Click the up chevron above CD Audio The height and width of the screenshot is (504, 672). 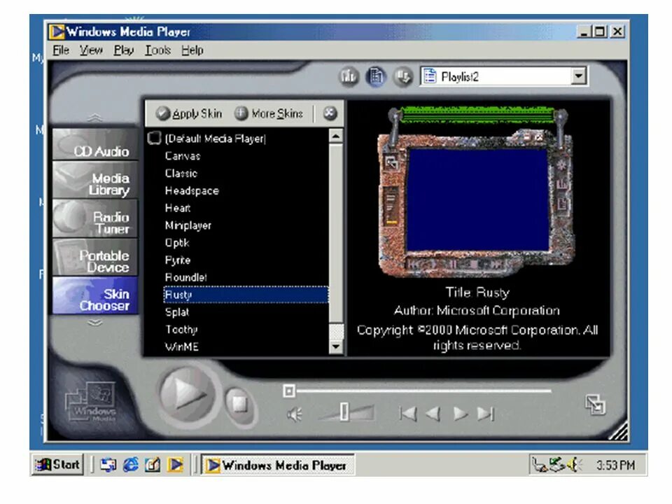click(x=94, y=118)
